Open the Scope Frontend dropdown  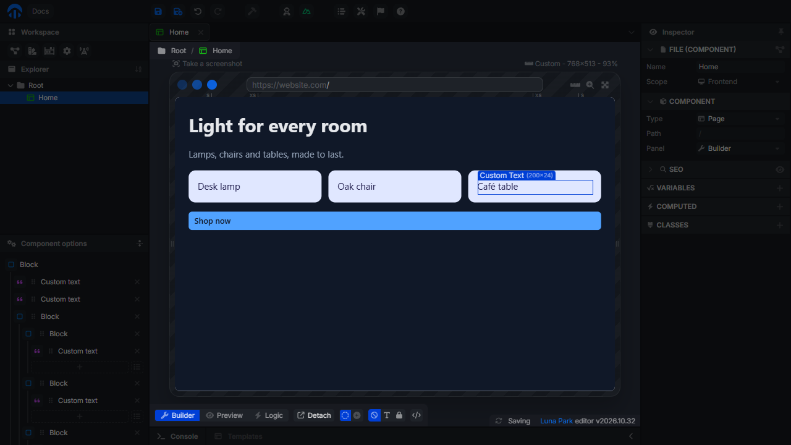point(740,82)
